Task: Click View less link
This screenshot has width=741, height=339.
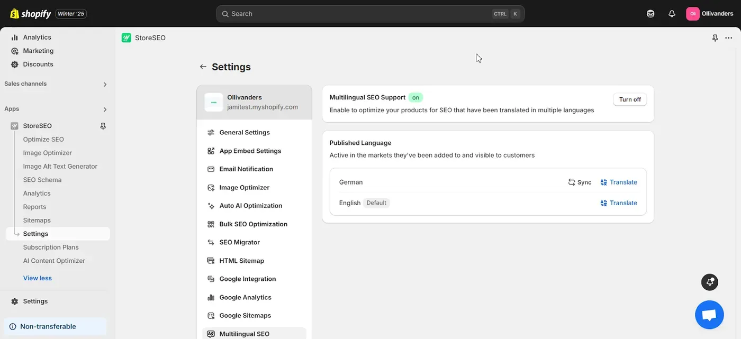Action: pyautogui.click(x=38, y=278)
